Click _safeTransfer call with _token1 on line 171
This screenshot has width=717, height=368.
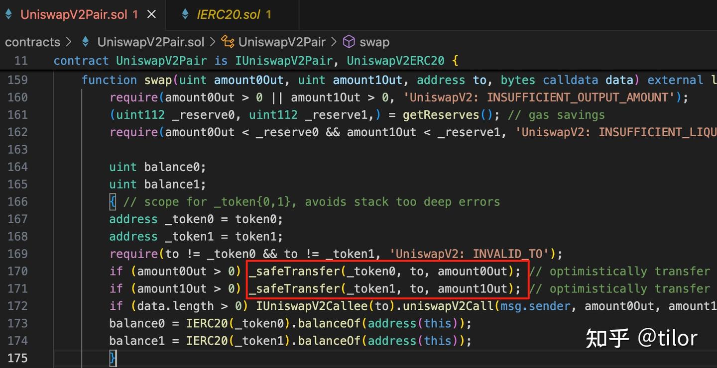[x=385, y=289]
